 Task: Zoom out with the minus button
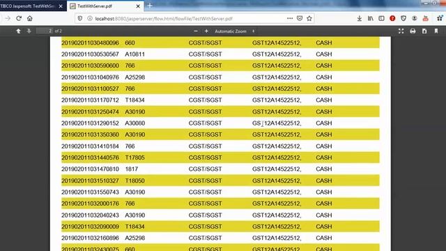tap(196, 31)
